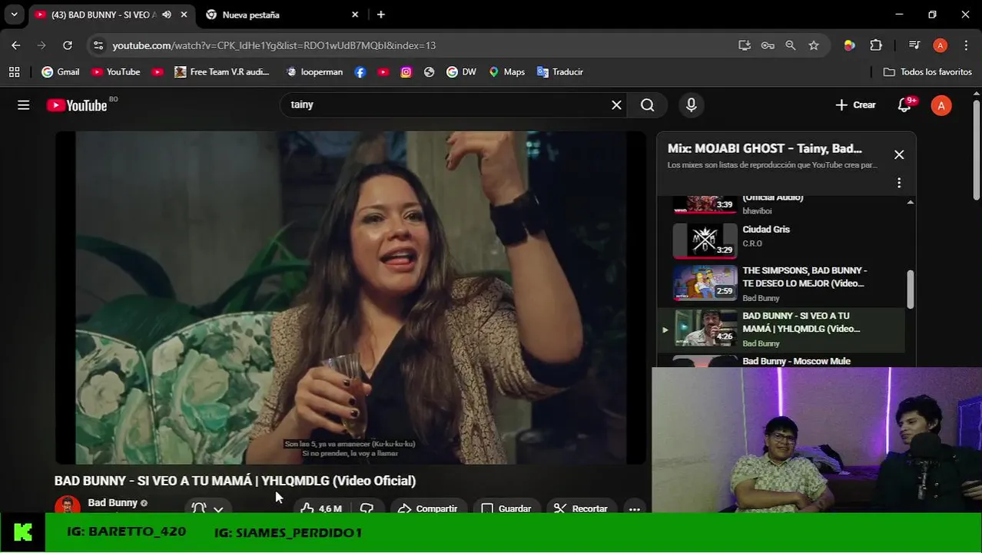982x553 pixels.
Task: Open Chrome extensions puzzle icon
Action: (x=876, y=45)
